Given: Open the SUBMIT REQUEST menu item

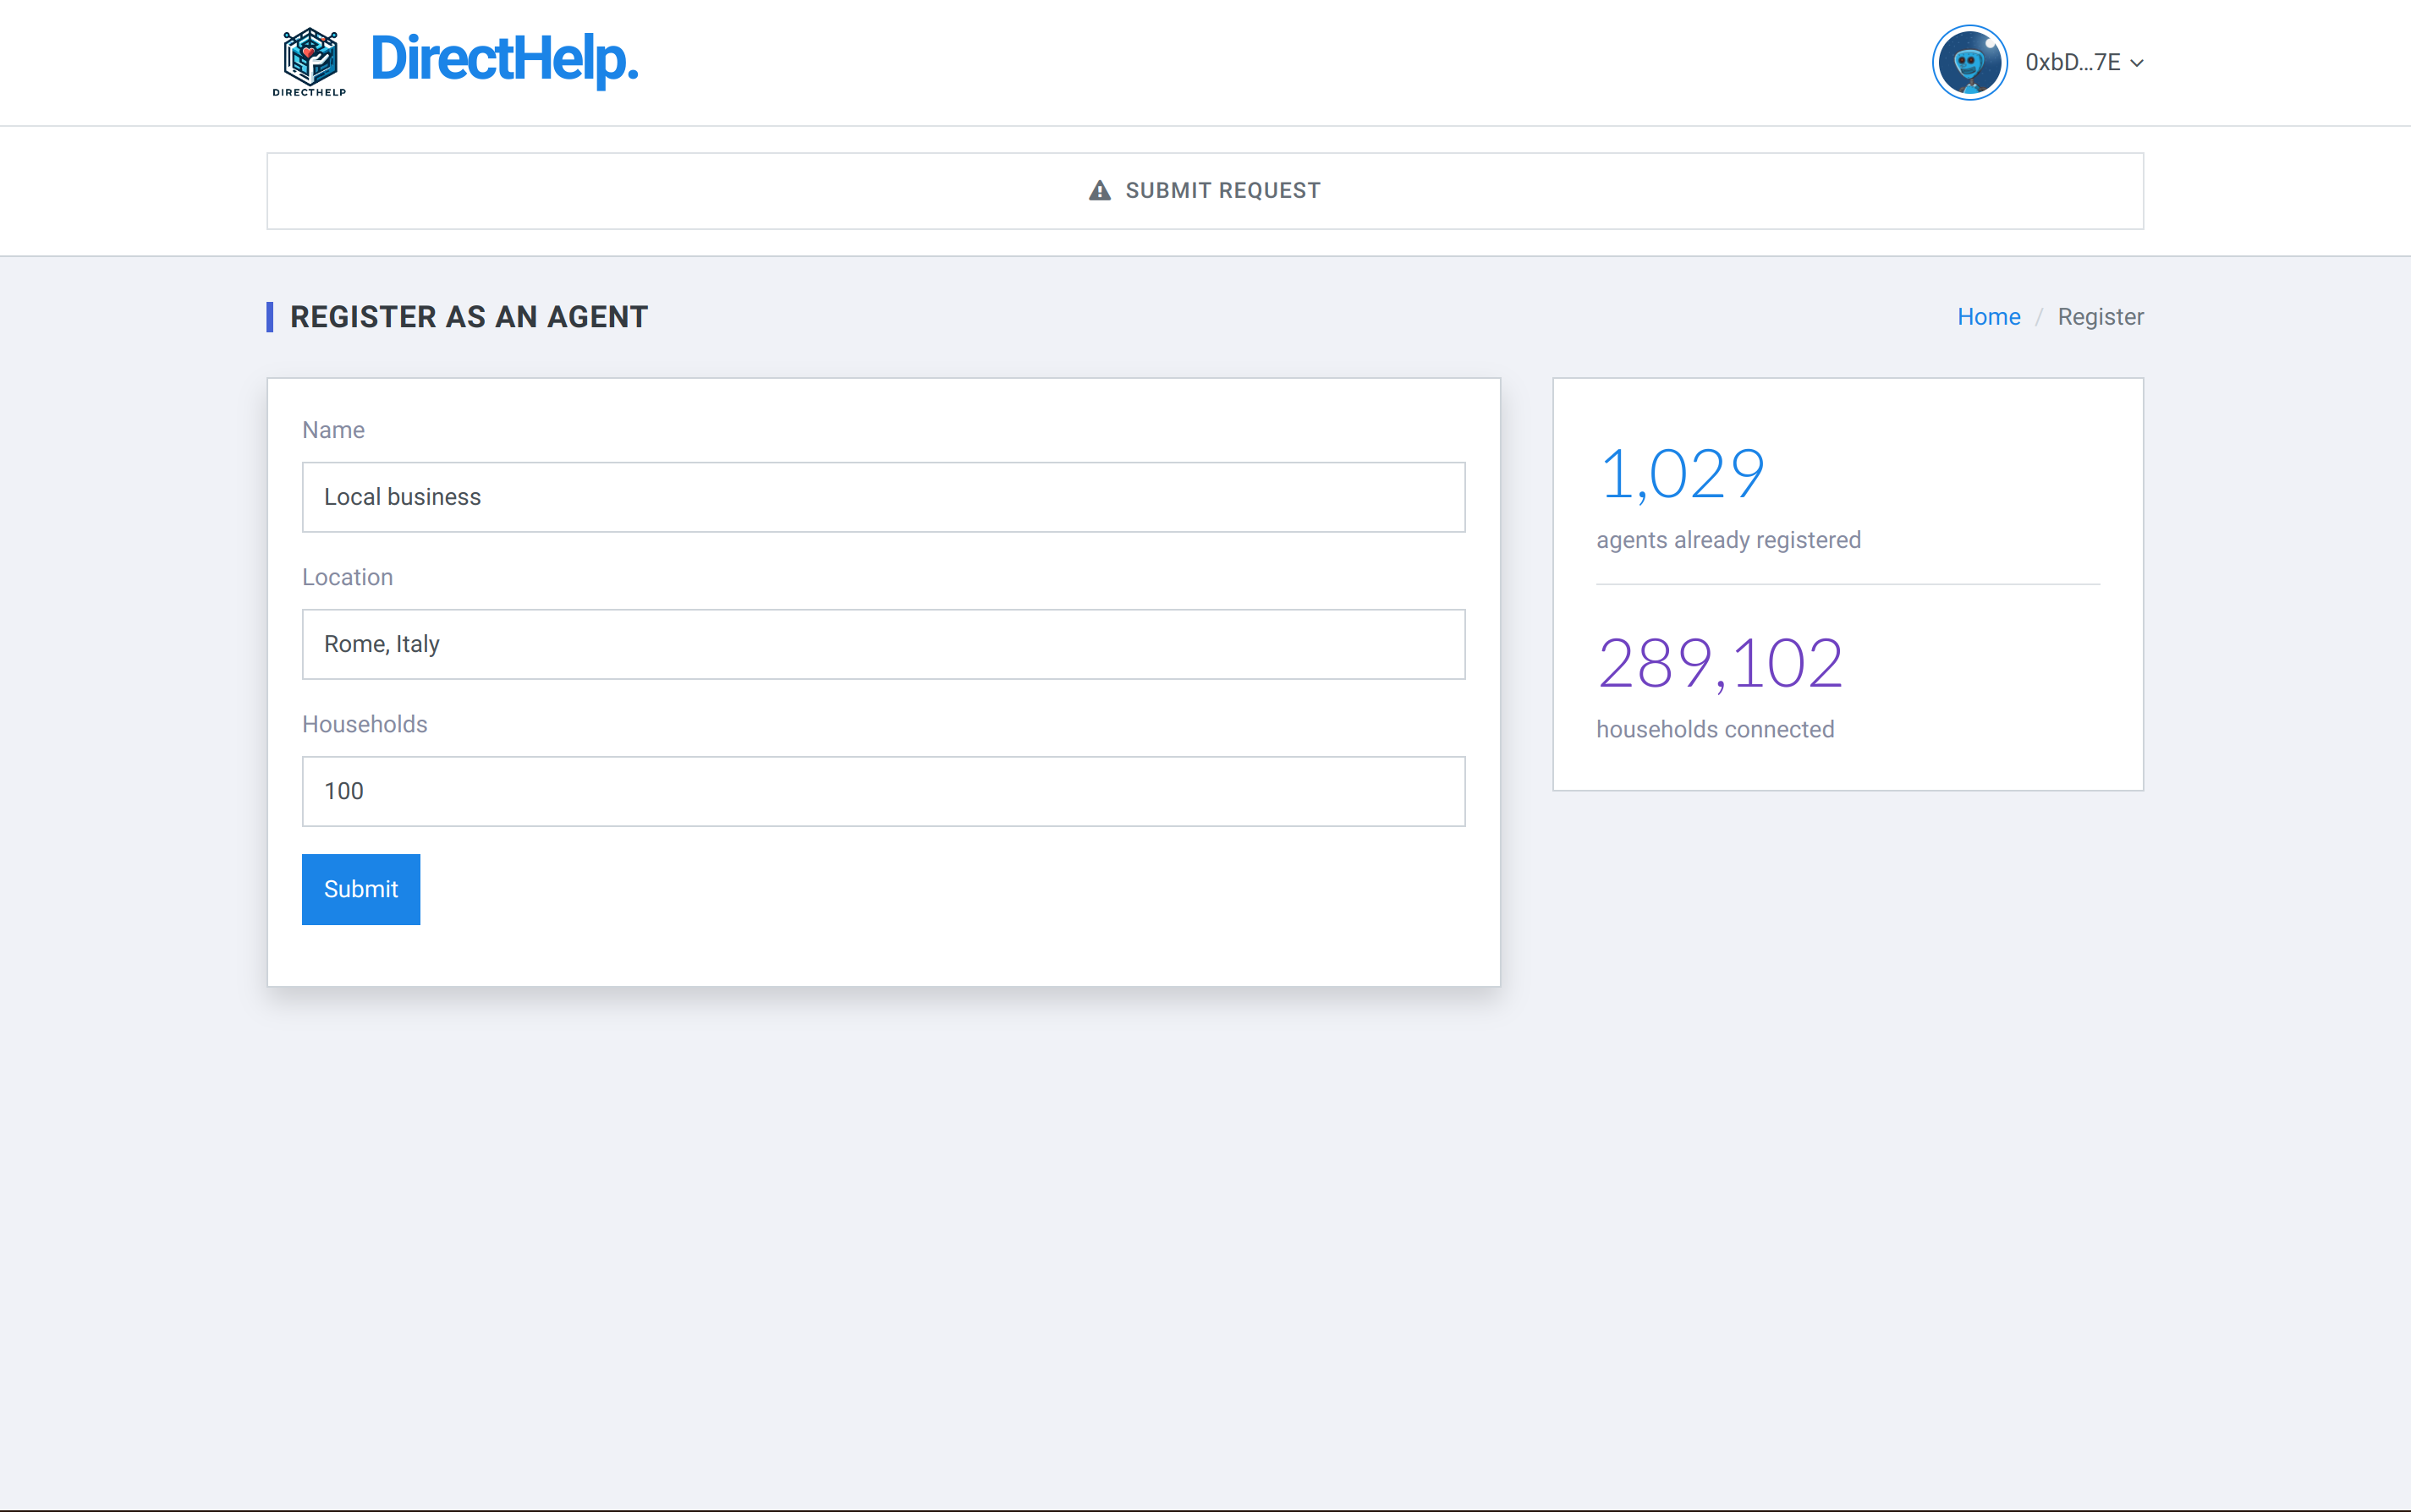Looking at the screenshot, I should [1205, 190].
